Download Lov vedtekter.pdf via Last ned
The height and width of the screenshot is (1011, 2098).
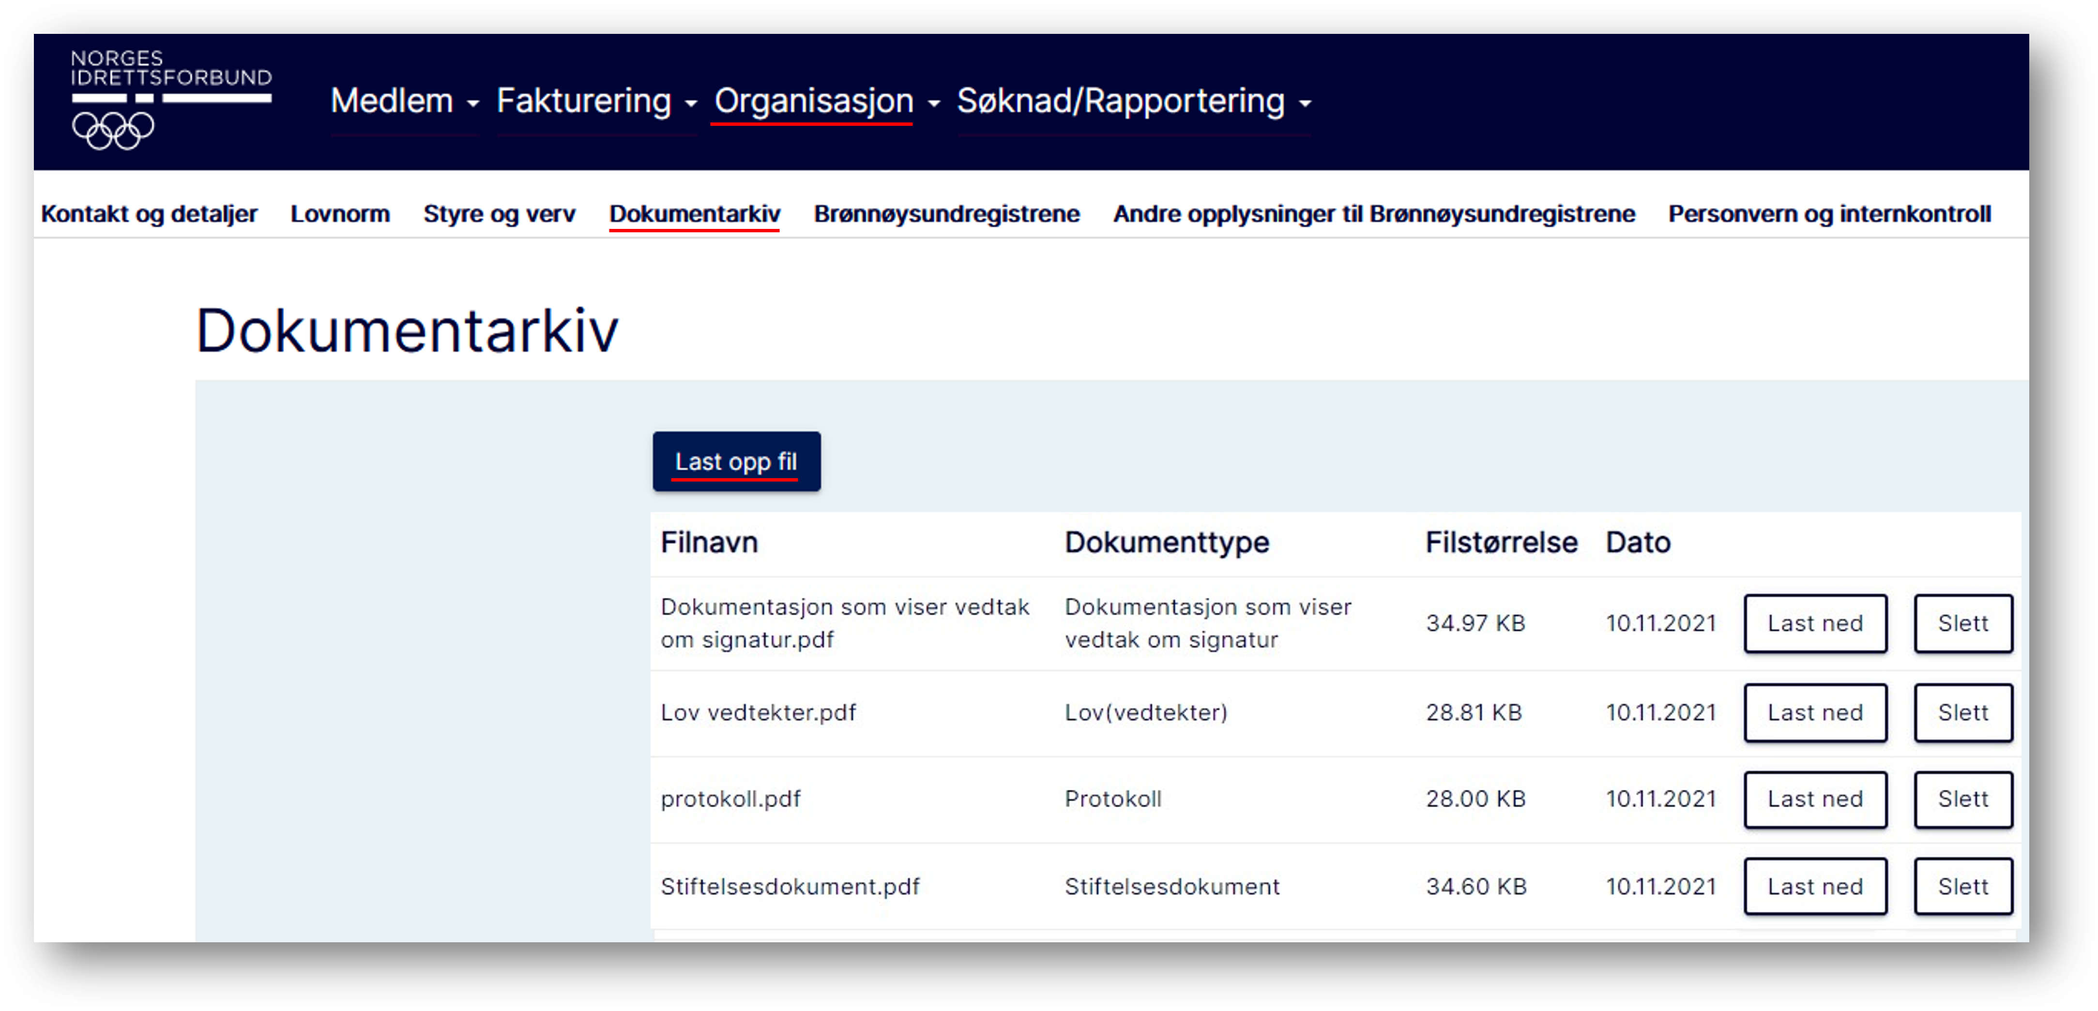1815,713
